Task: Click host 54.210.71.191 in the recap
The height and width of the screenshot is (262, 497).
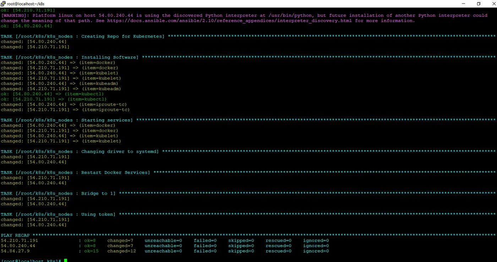Action: click(20, 241)
